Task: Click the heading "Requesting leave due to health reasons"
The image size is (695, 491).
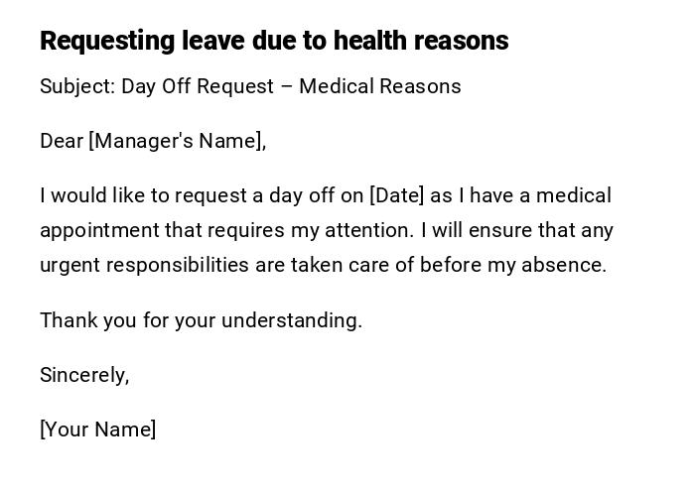Action: [274, 41]
